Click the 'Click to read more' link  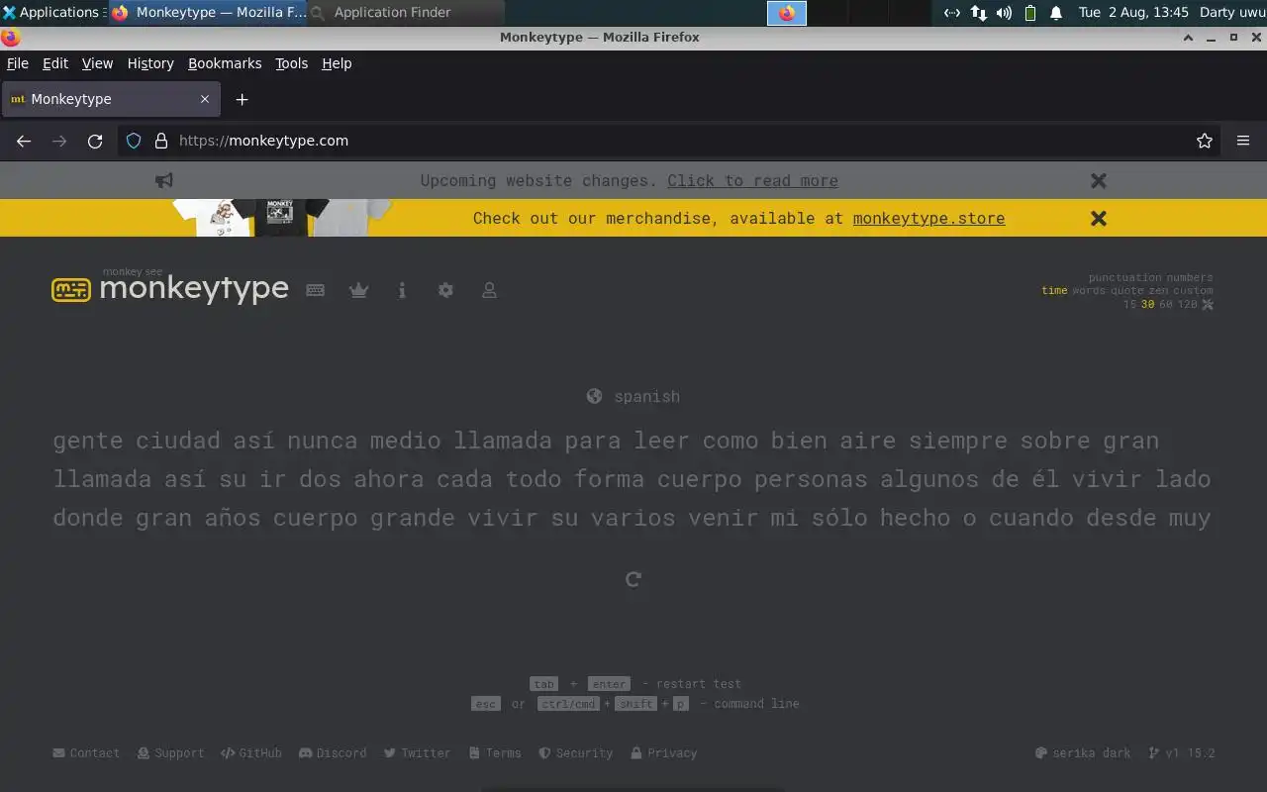[752, 180]
